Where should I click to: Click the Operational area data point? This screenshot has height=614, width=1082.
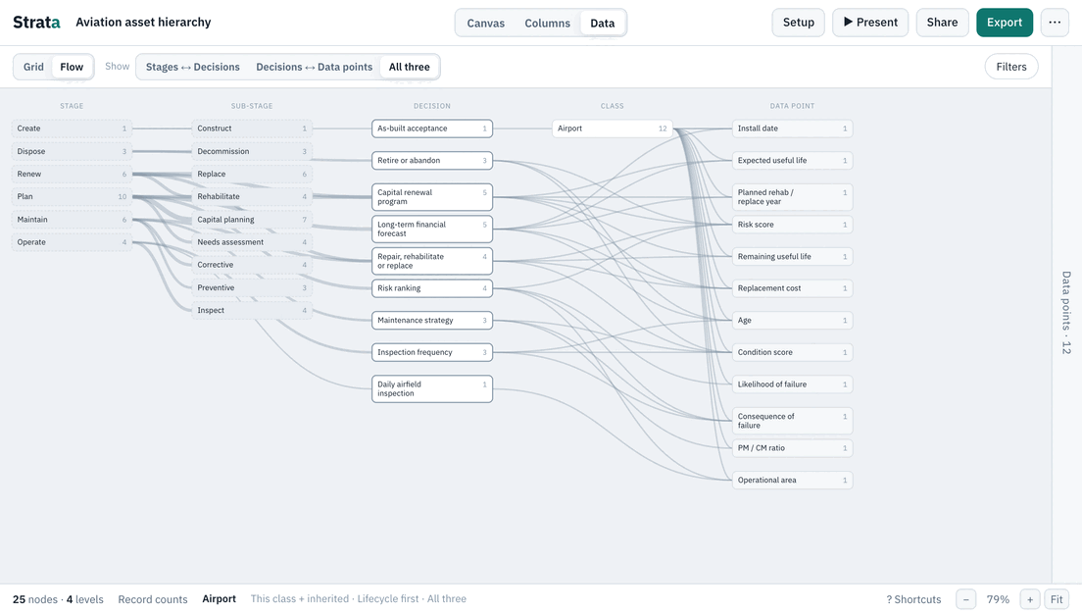pos(792,480)
